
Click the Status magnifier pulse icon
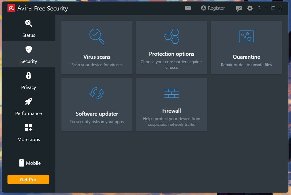29,23
